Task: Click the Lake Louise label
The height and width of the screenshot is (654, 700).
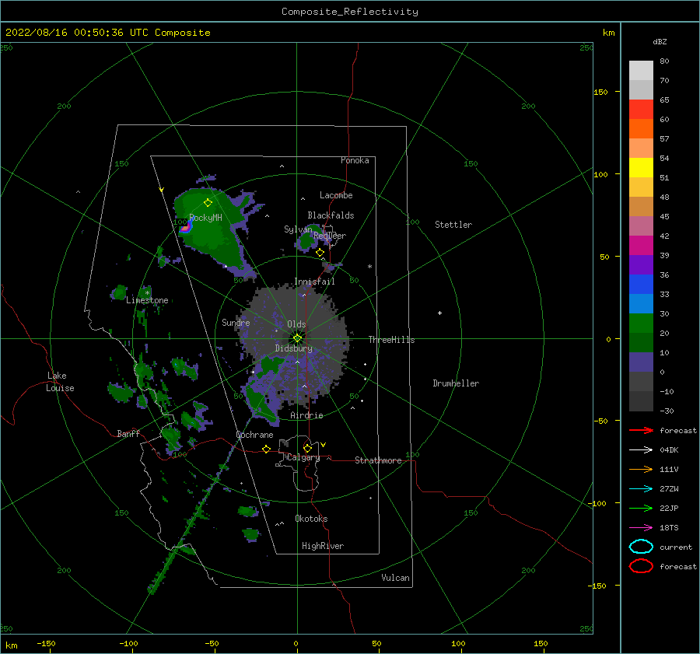Action: (x=60, y=382)
